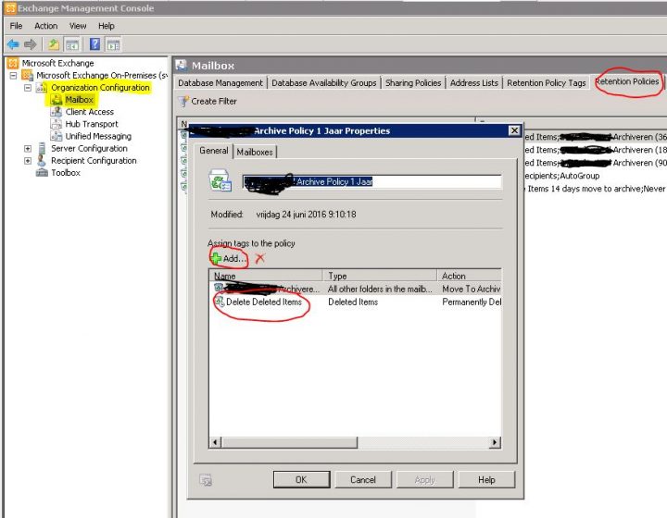Select the Delete Deleted Items tag row

click(x=355, y=302)
